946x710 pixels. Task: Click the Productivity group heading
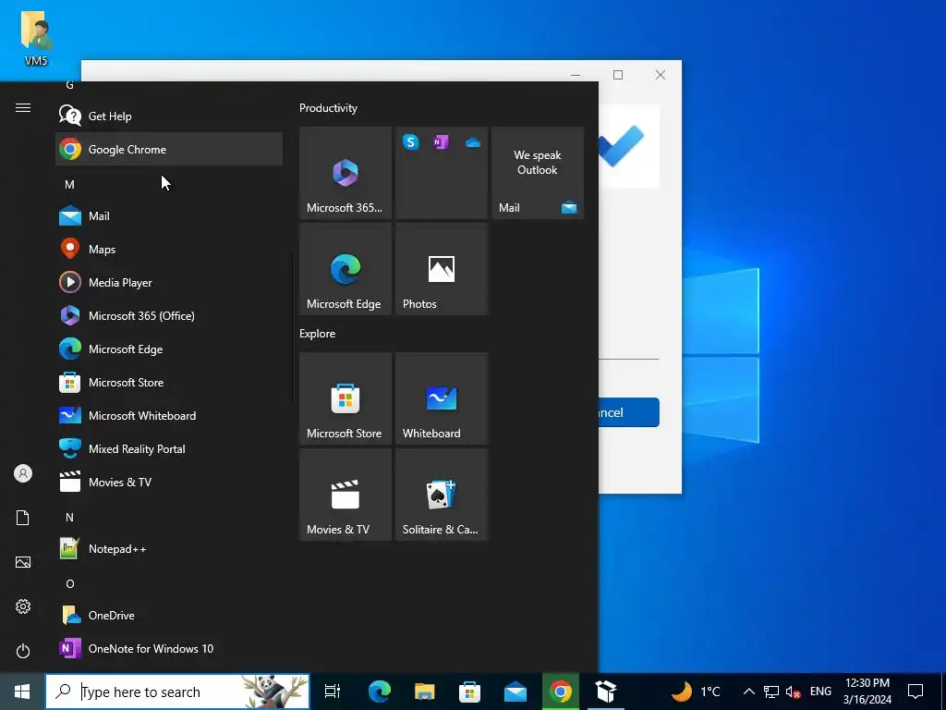pos(328,108)
